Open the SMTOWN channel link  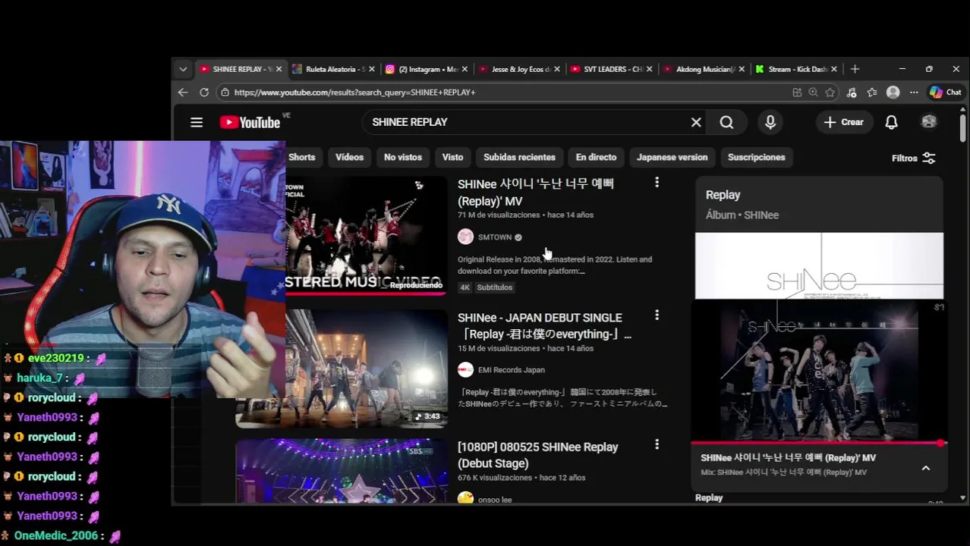495,237
